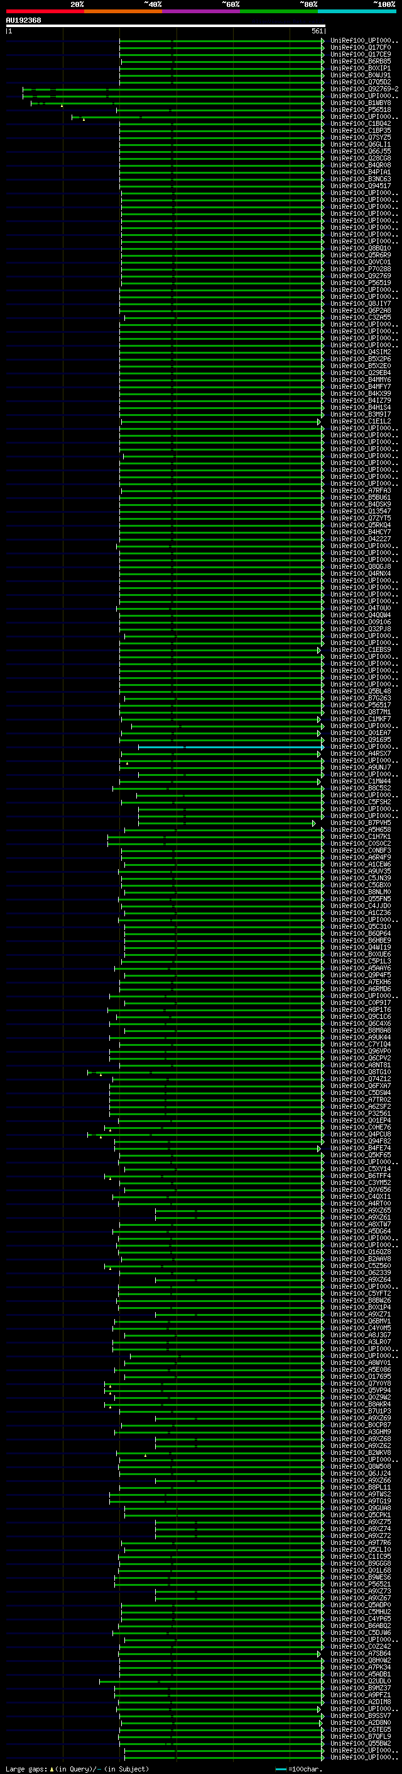The width and height of the screenshot is (402, 1774).
Task: Click the UniRef100_A5H658 entry
Action: [x=361, y=830]
